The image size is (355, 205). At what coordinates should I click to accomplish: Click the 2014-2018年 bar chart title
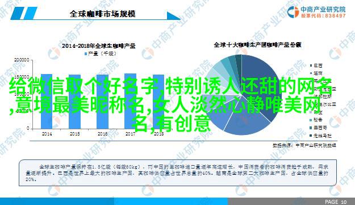point(99,46)
